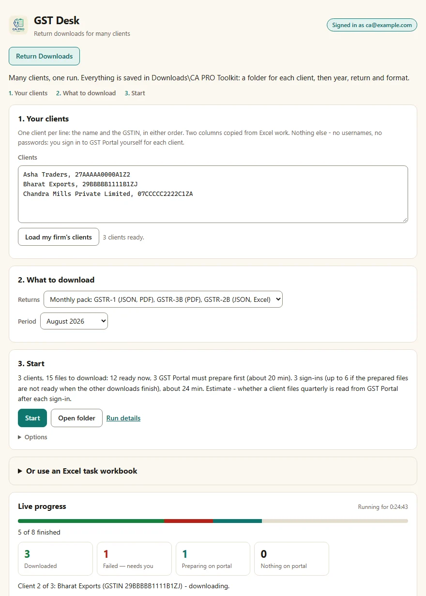This screenshot has width=426, height=596.
Task: Click the green Start button
Action: click(32, 418)
